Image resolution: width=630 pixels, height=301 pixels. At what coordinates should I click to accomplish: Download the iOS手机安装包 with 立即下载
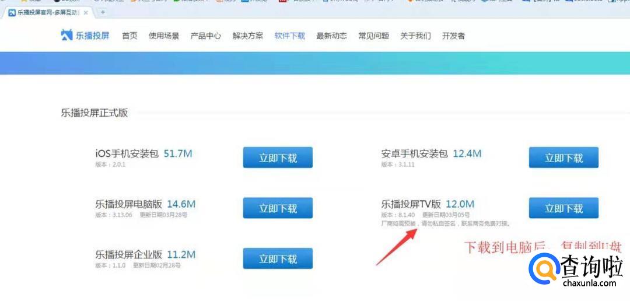click(278, 157)
